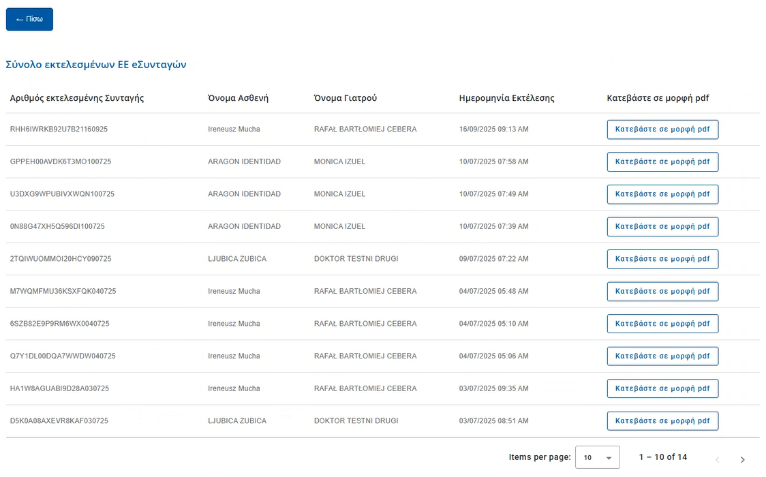Open the Items per page dropdown

[x=597, y=458]
